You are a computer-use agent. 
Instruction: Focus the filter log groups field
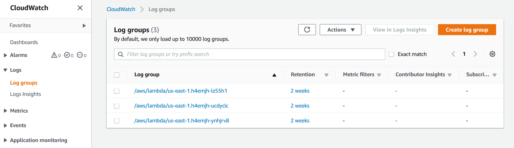pos(249,54)
